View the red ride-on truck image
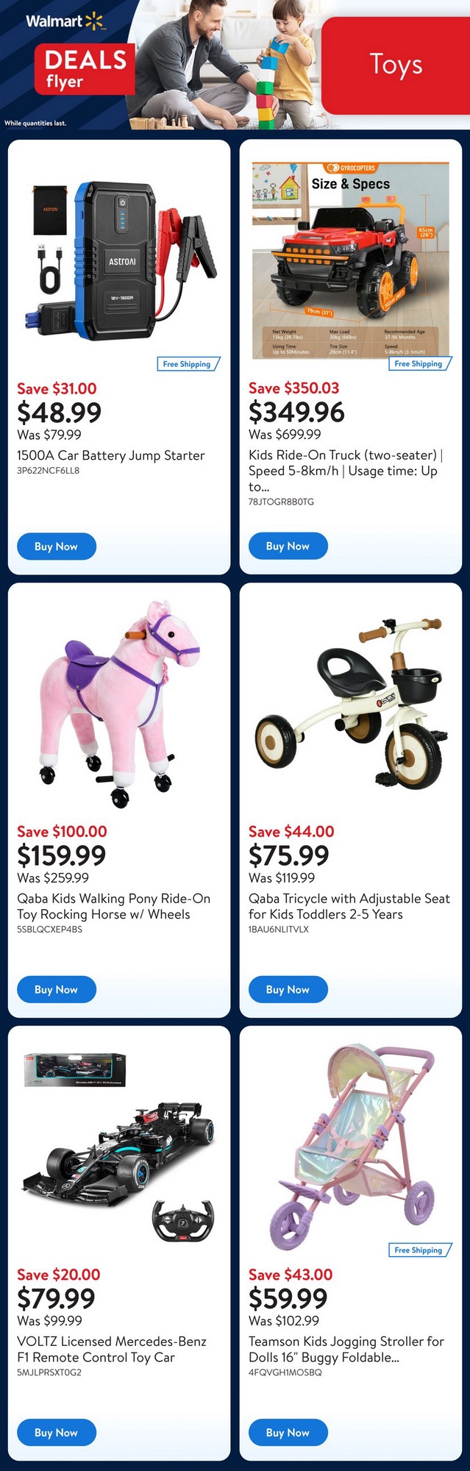 (x=351, y=260)
